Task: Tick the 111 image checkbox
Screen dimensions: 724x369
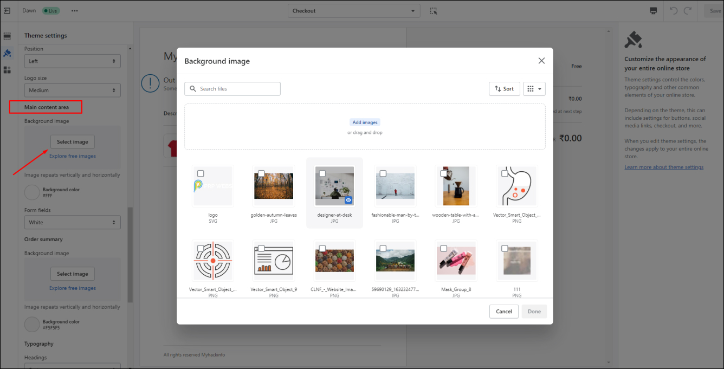Action: click(x=505, y=248)
